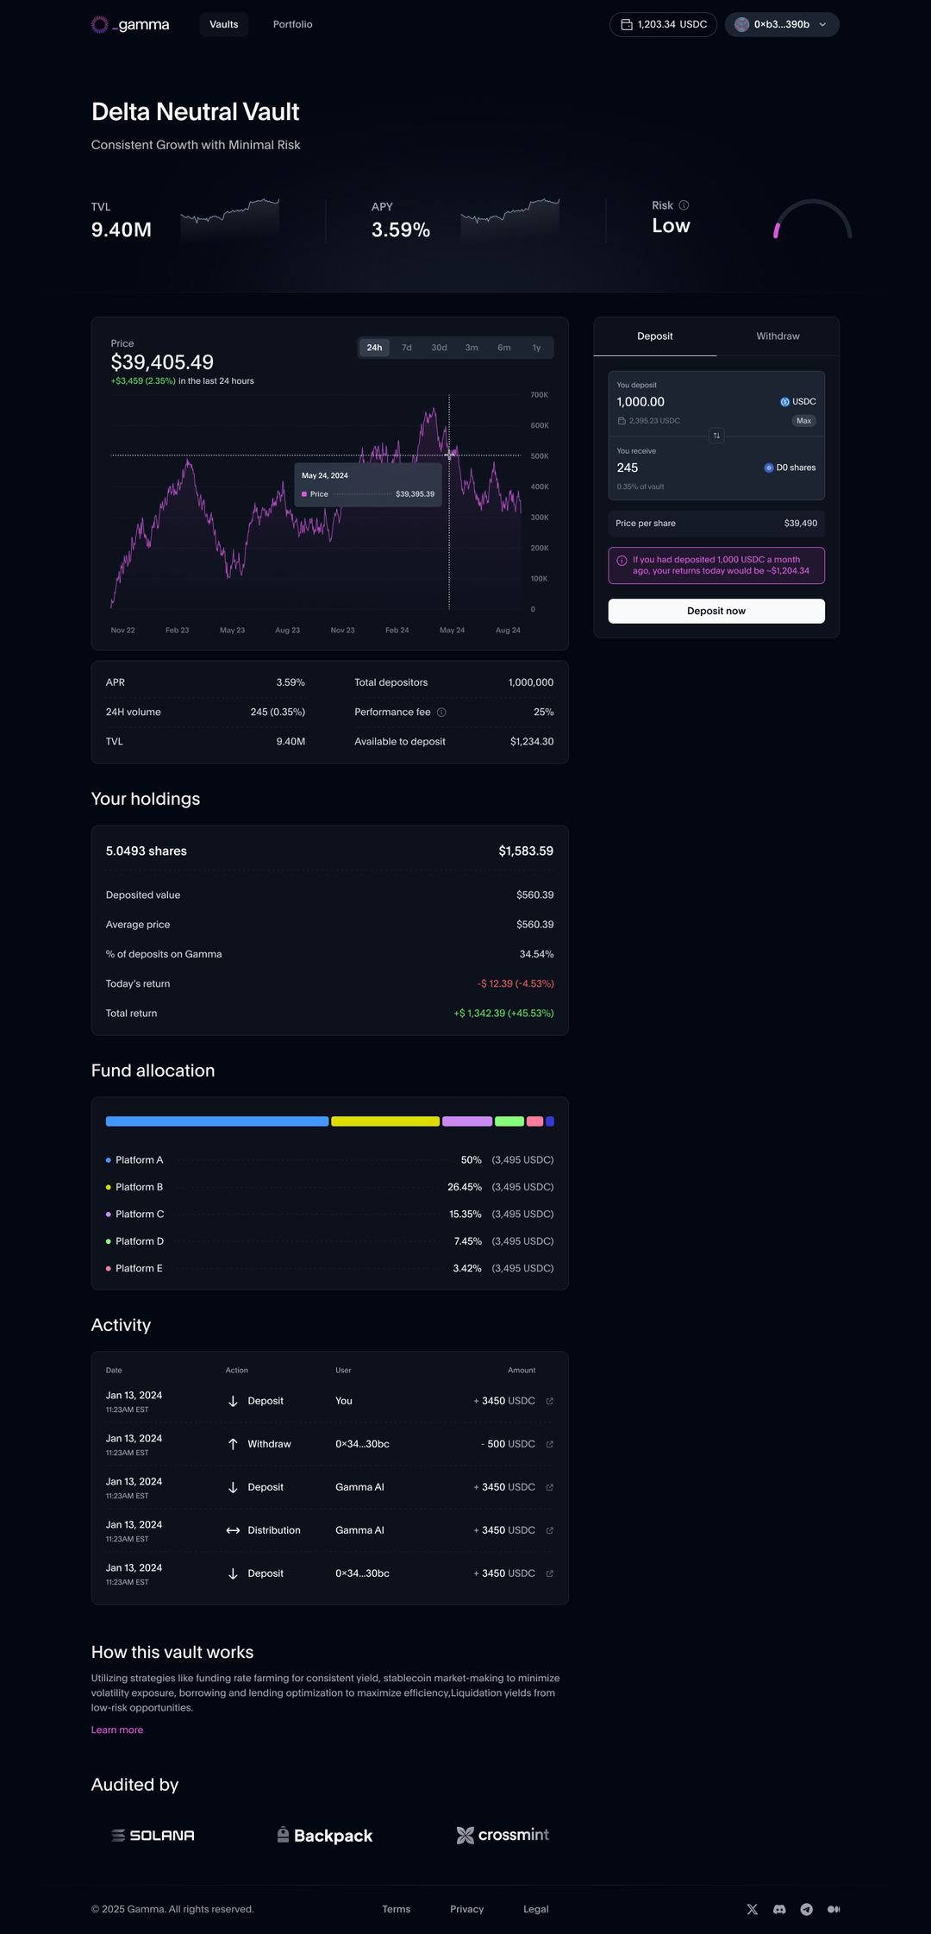Select the 30d chart range

440,348
